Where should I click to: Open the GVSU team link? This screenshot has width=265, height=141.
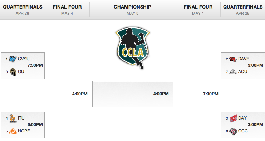24,59
